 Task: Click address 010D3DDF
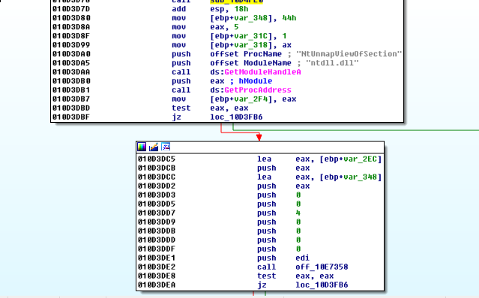pos(157,249)
